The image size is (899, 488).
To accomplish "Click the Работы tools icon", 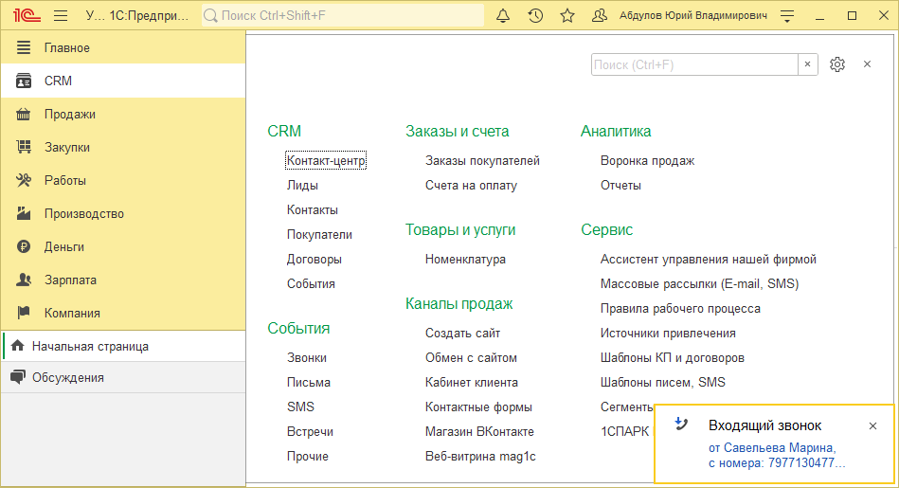I will (x=24, y=180).
